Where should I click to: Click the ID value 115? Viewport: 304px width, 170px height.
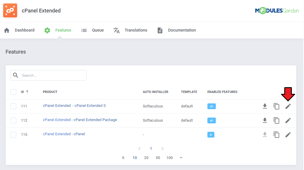[24, 135]
